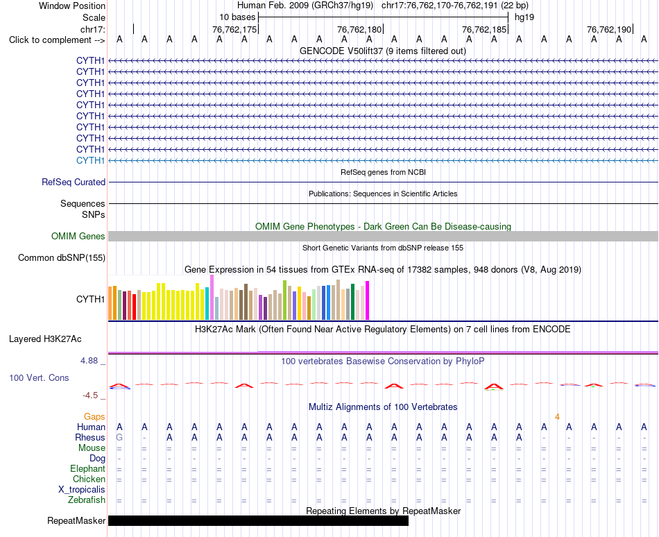Screen dimensions: 659x537
Task: Open 'Repeating Elements by RepeatMasker' title
Action: [383, 511]
